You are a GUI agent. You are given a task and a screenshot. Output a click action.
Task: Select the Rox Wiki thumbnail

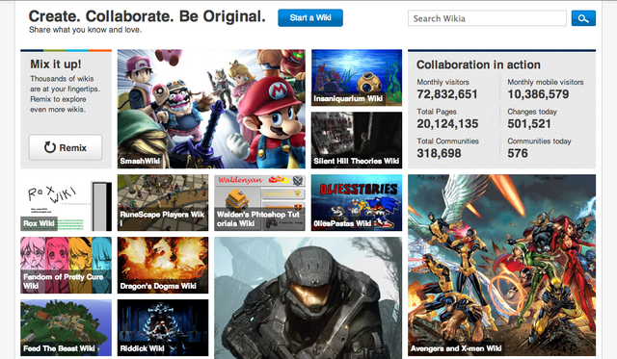(x=66, y=203)
